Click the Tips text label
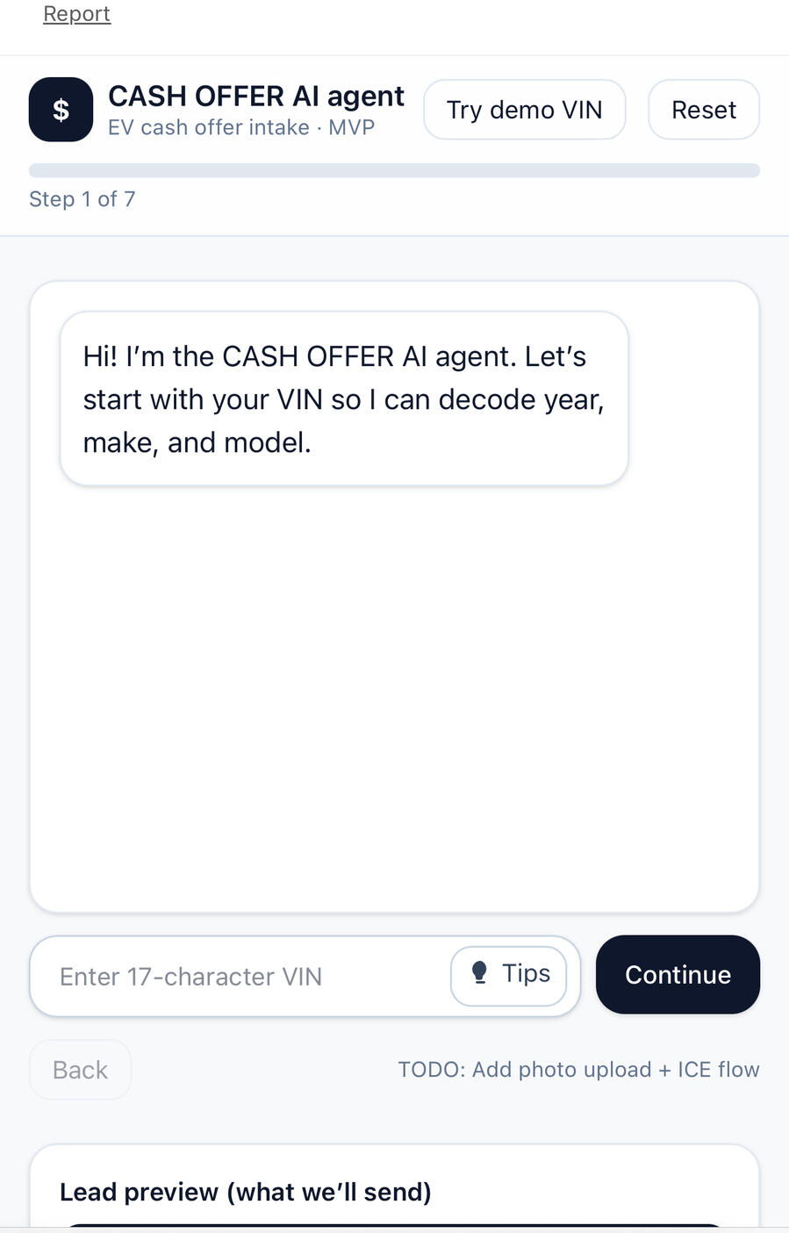 tap(526, 973)
